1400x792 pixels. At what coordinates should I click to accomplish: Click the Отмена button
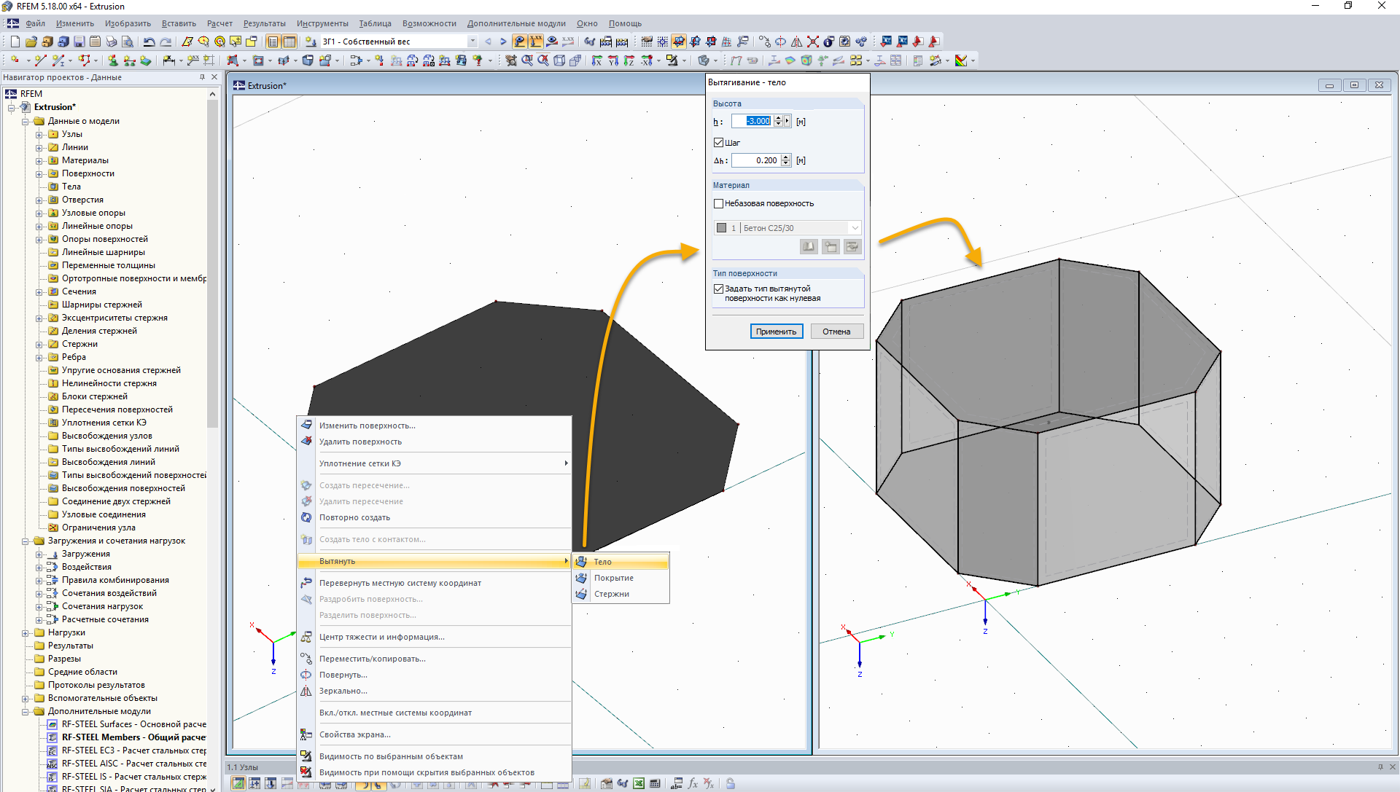836,332
